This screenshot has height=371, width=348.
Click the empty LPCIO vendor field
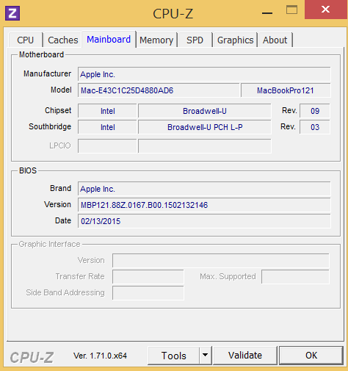click(107, 146)
